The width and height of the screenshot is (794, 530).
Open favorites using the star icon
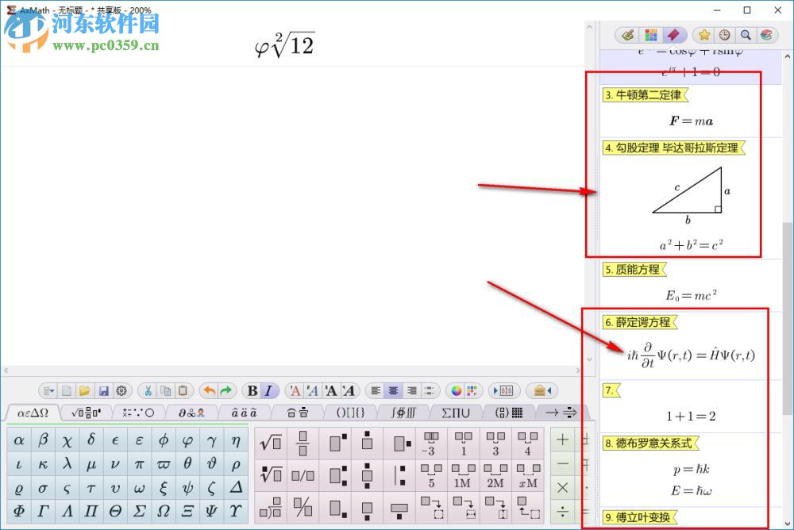[703, 35]
